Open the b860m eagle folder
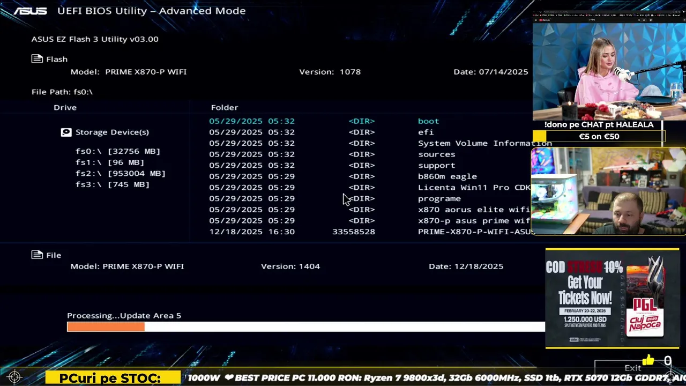 tap(448, 176)
